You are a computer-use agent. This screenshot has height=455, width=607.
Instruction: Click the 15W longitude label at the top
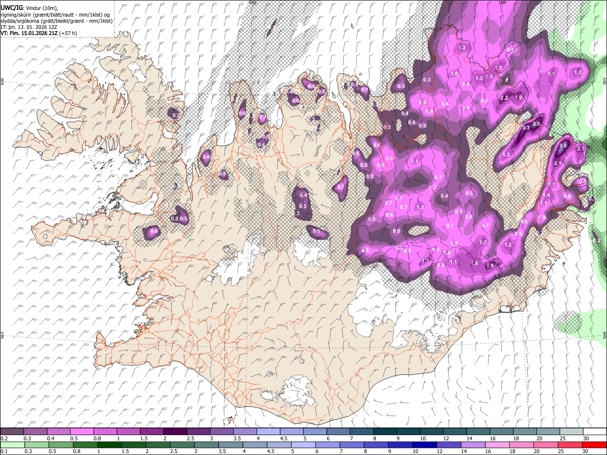tap(503, 2)
